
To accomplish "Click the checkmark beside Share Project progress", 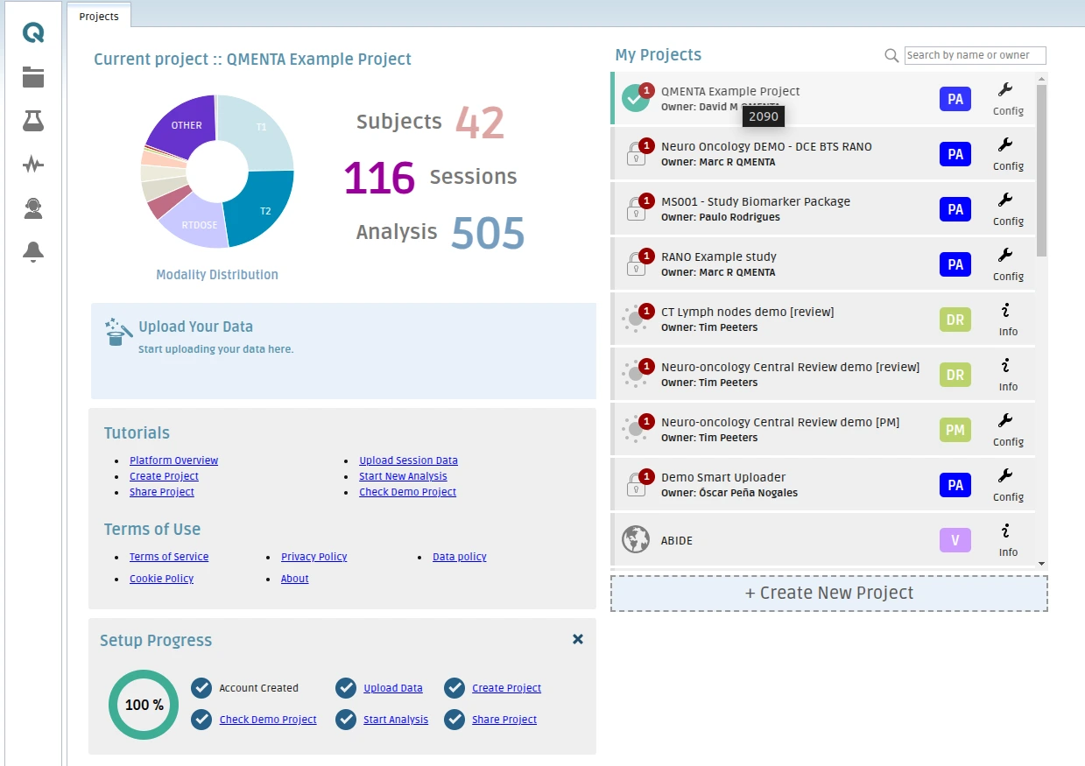I will pyautogui.click(x=454, y=720).
